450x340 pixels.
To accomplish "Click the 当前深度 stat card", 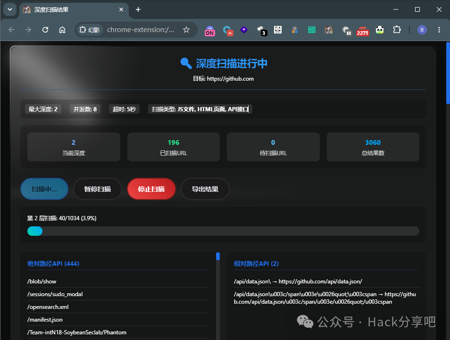I will click(x=74, y=147).
